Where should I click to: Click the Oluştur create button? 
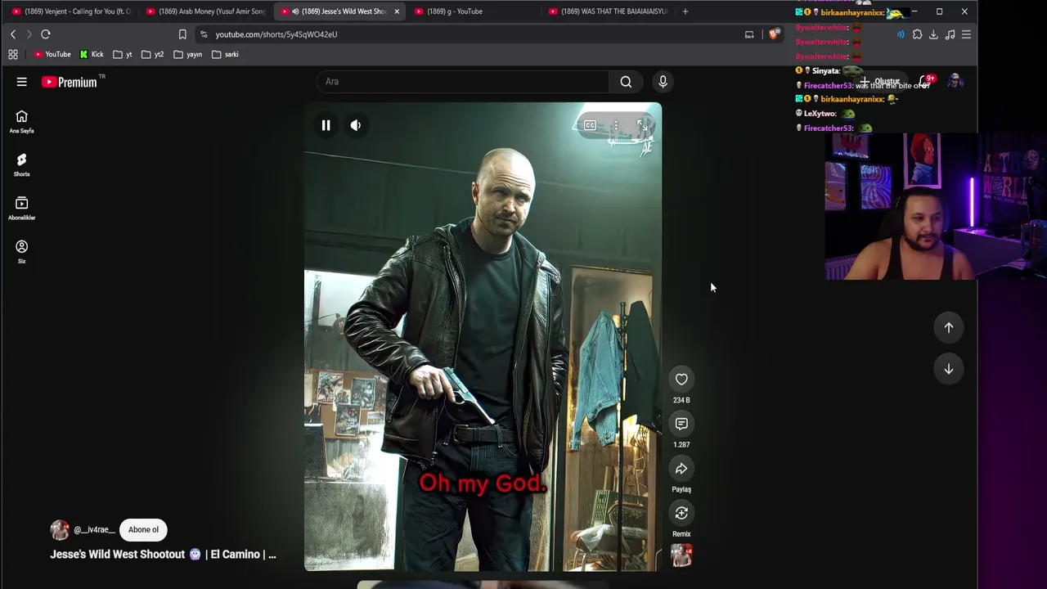pyautogui.click(x=879, y=82)
